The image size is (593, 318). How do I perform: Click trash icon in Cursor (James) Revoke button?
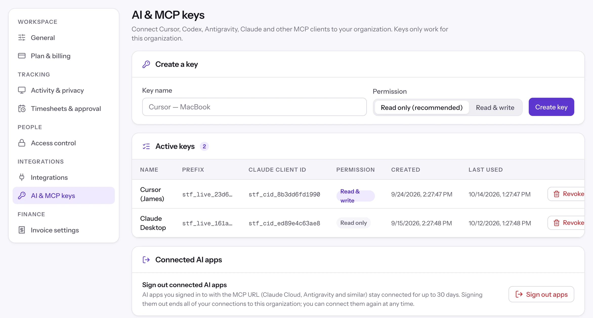(557, 194)
